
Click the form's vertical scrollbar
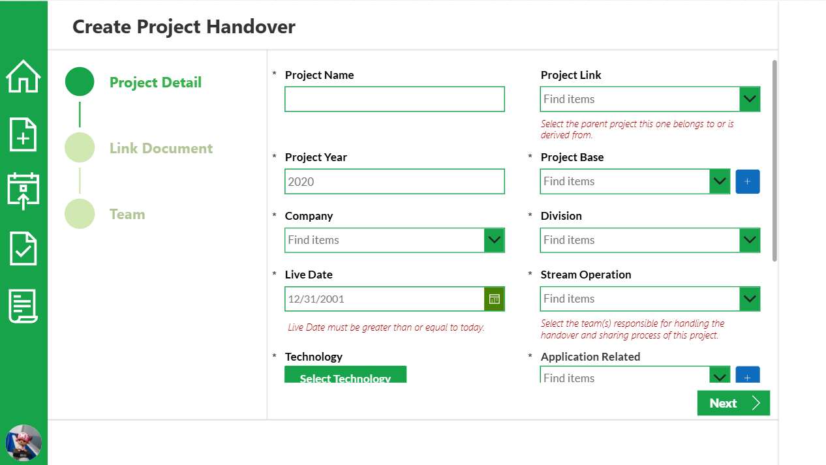774,160
